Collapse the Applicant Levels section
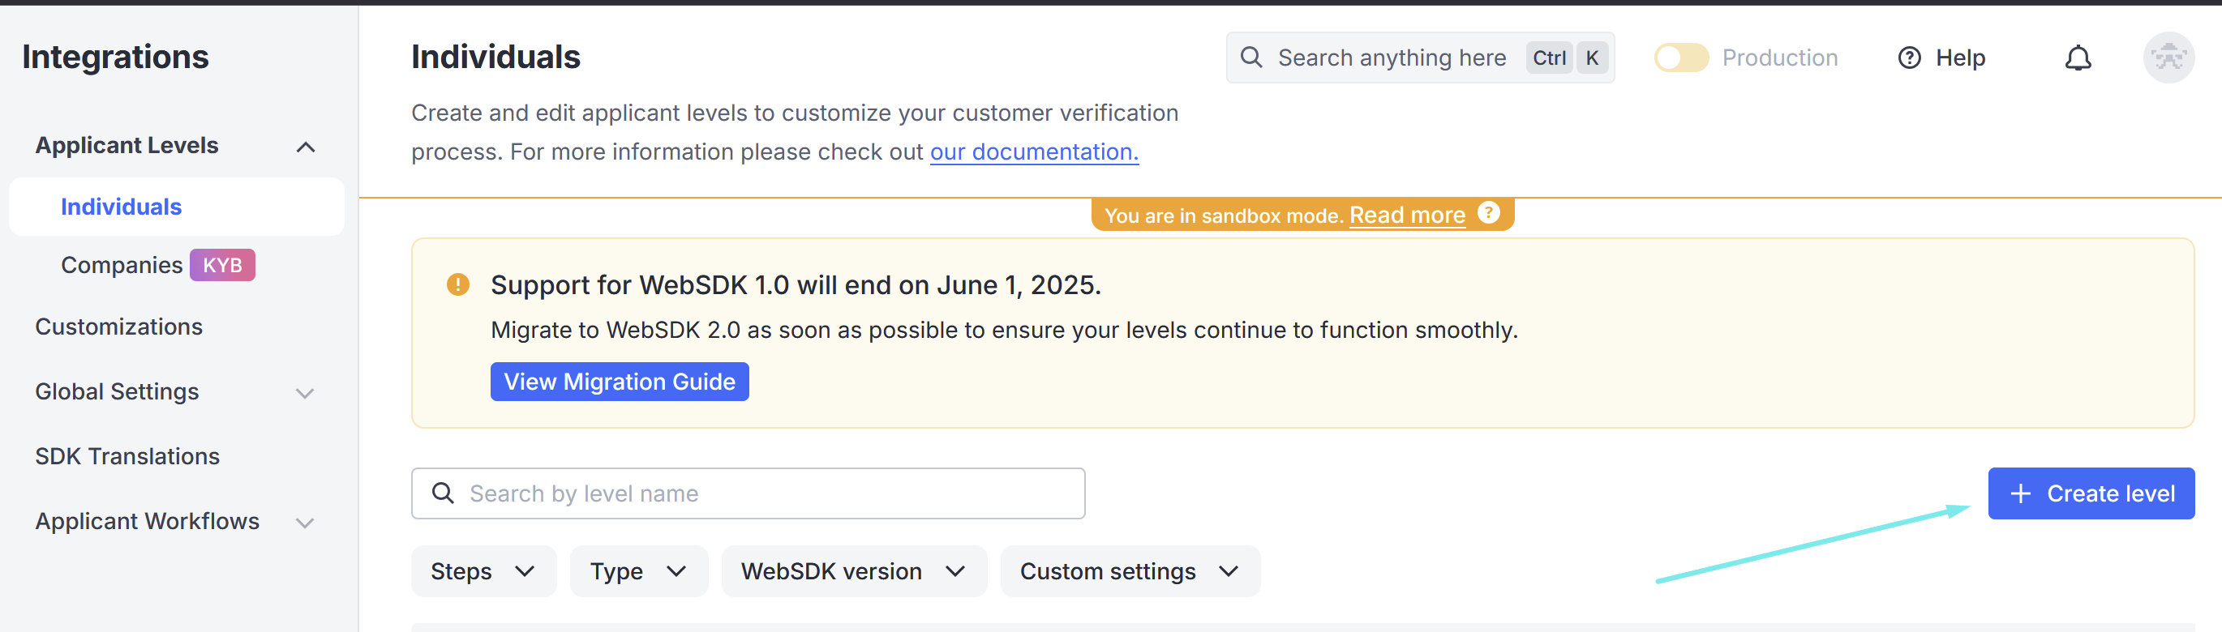 pyautogui.click(x=306, y=147)
